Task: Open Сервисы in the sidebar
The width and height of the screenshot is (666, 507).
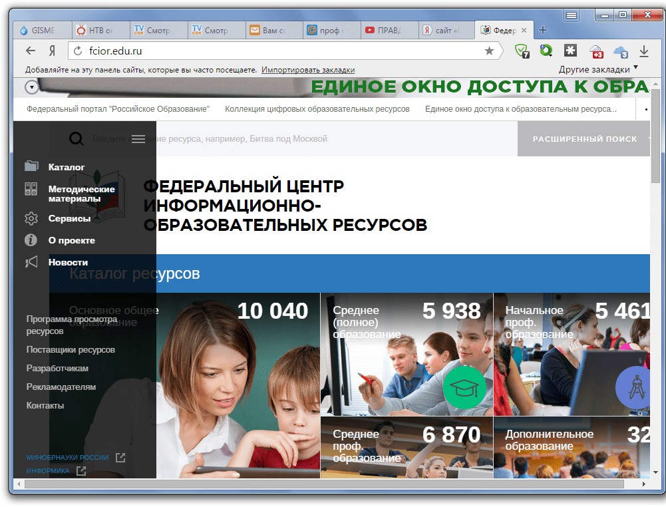Action: point(69,218)
